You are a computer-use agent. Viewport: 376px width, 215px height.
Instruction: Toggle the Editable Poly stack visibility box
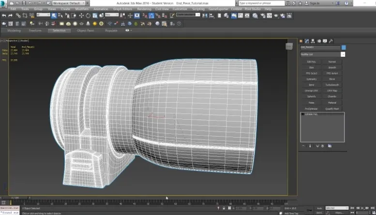(303, 114)
